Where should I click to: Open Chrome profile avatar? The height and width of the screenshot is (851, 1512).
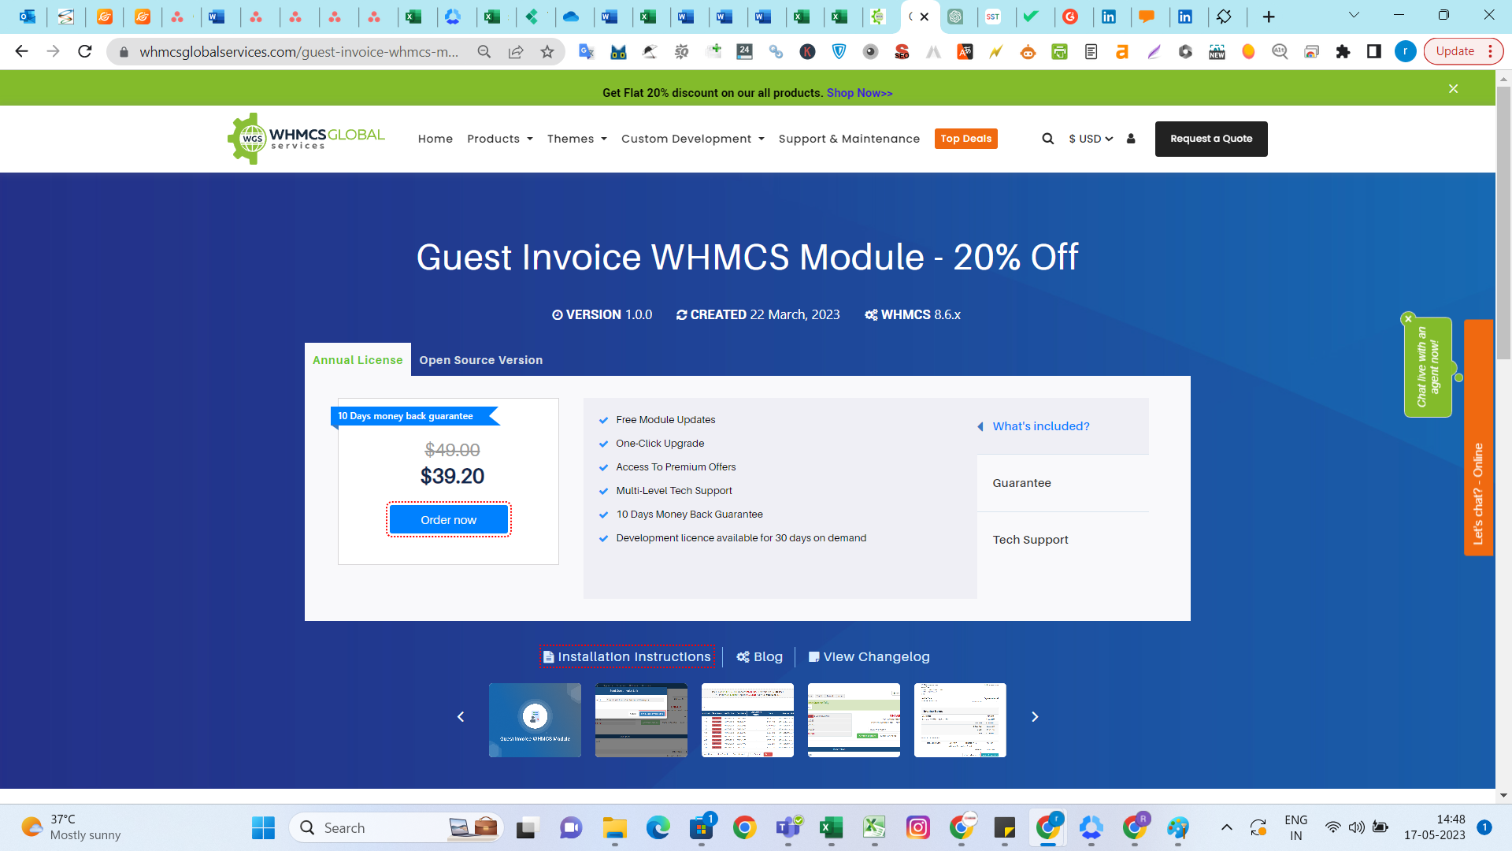click(1406, 52)
